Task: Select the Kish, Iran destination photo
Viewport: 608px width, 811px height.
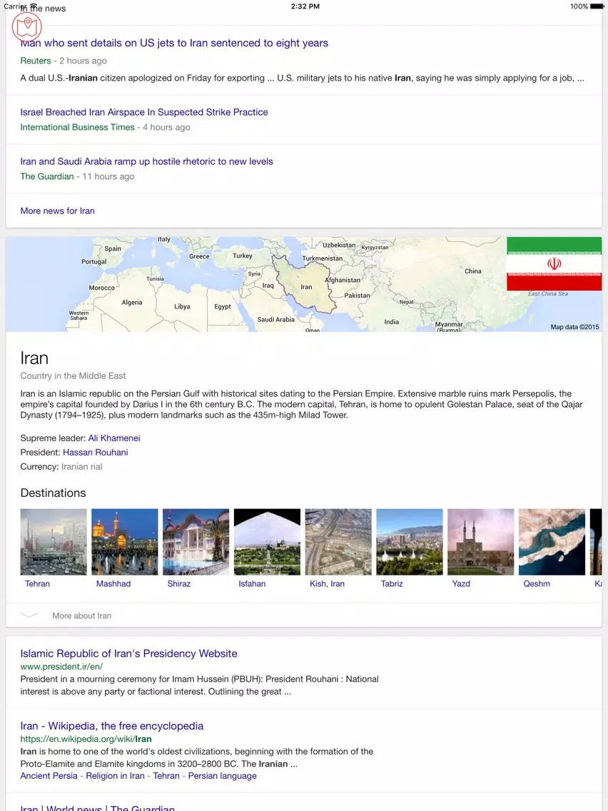Action: 338,542
